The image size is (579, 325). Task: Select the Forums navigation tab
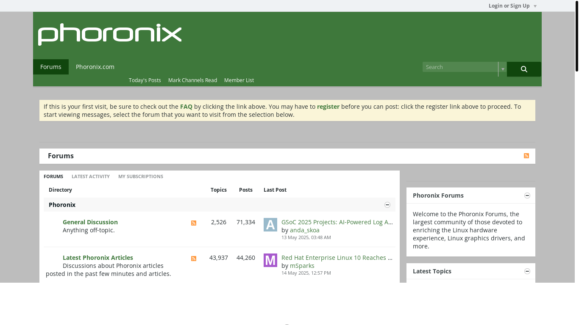pos(51,67)
